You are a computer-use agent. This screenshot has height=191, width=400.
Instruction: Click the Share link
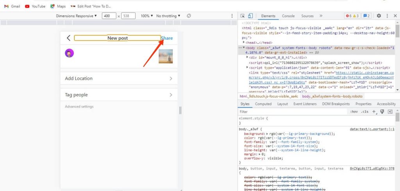[167, 38]
